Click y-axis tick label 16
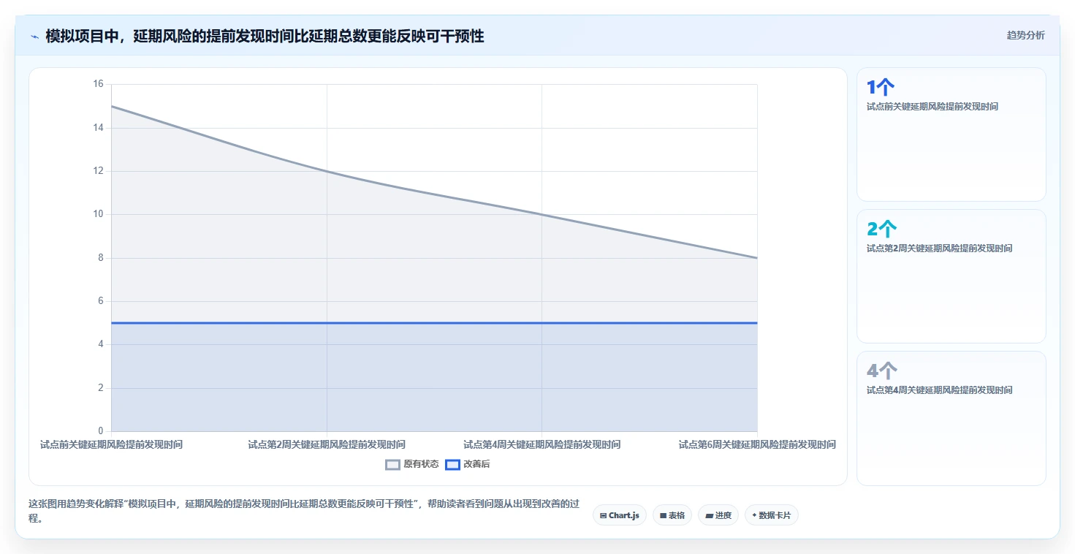Screen dimensions: 1075x554 pos(98,84)
